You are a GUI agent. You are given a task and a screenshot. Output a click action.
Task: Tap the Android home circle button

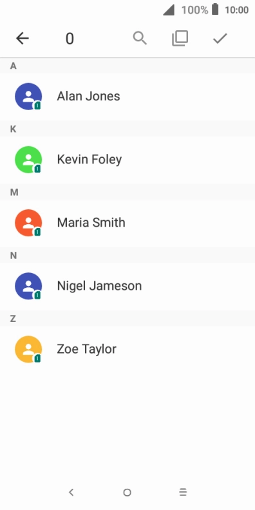coord(127,493)
